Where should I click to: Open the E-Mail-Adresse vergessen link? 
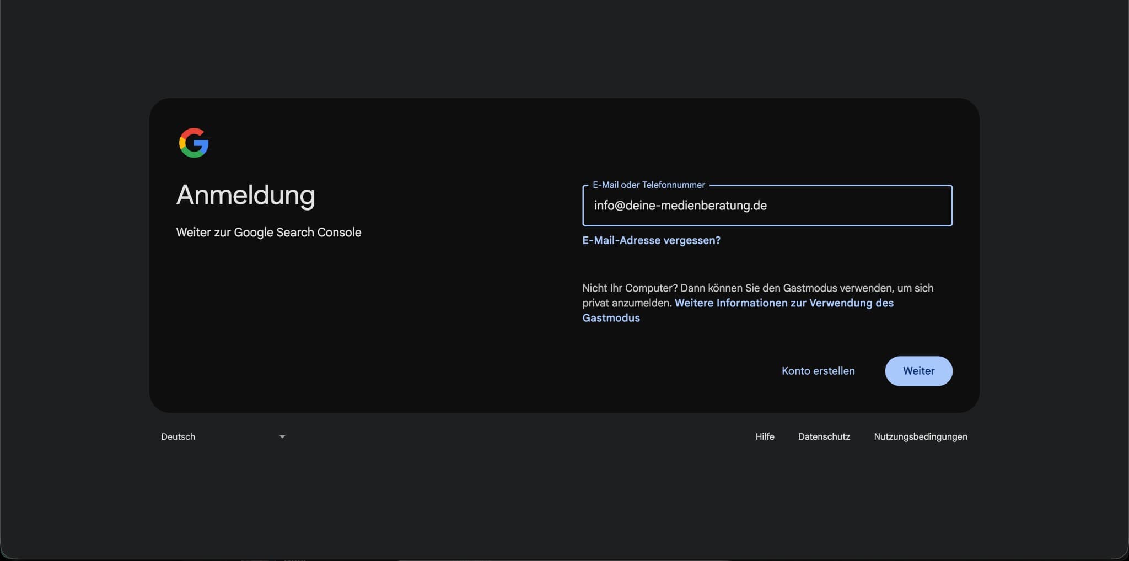651,240
